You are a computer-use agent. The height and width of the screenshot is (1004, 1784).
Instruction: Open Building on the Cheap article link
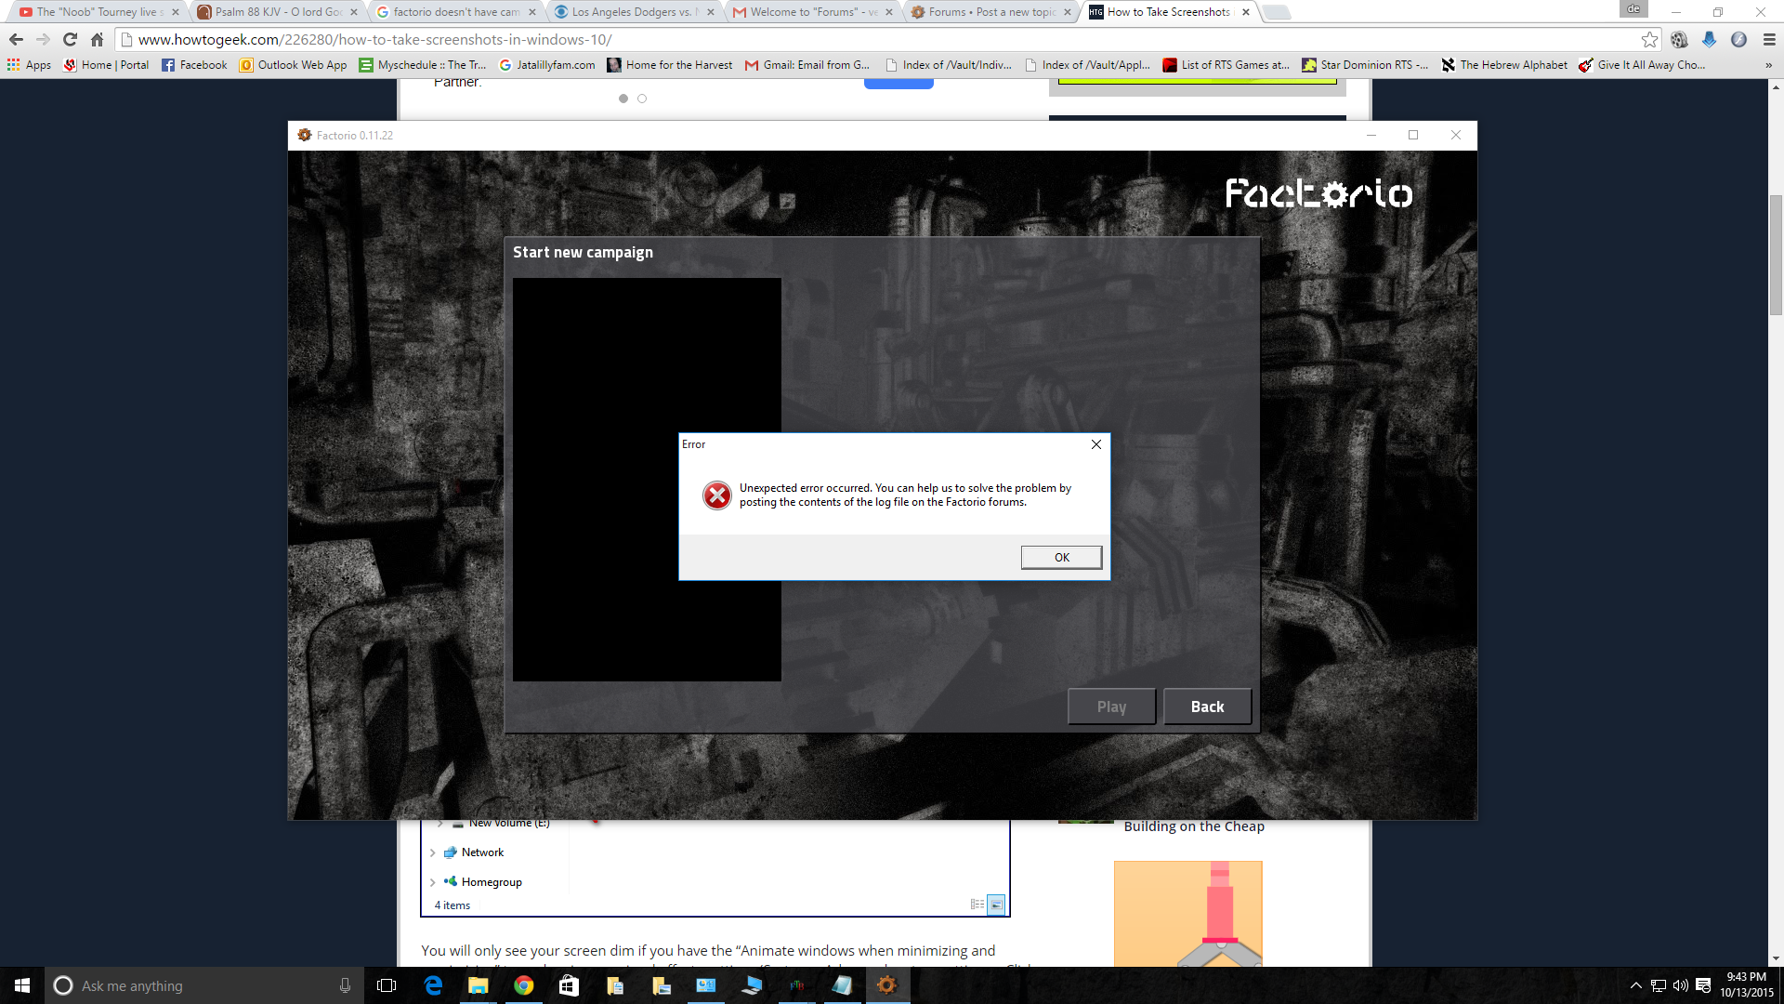click(x=1194, y=826)
